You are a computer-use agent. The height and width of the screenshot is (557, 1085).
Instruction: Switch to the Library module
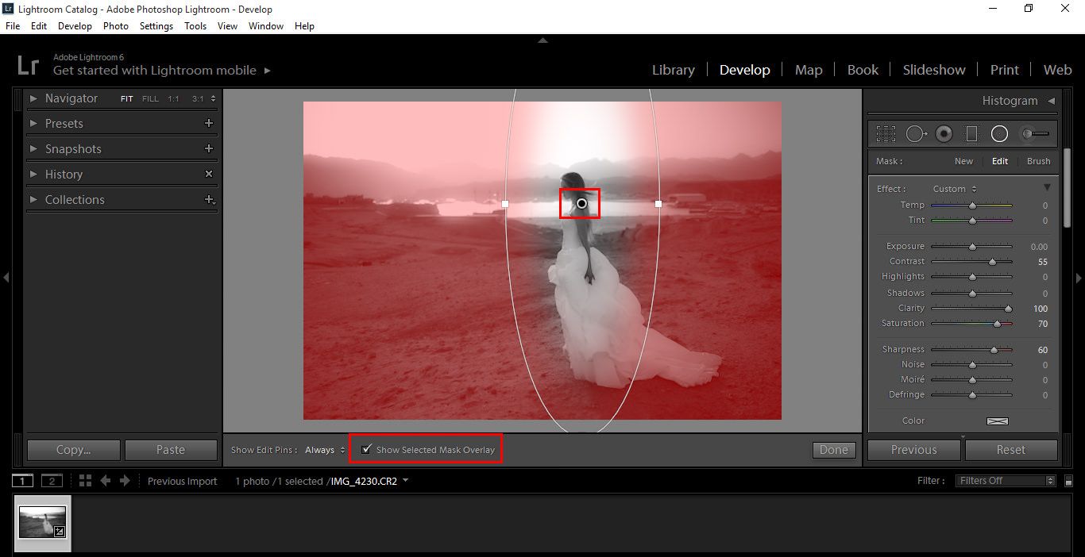click(x=674, y=70)
